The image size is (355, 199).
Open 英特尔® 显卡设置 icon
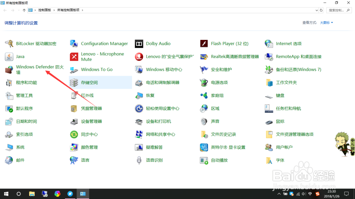point(204,147)
